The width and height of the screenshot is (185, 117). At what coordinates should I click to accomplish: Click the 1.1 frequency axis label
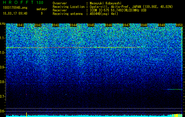pyautogui.click(x=2, y=38)
